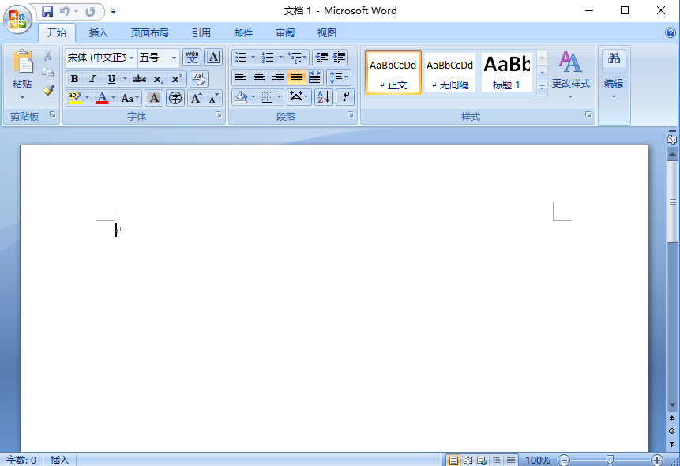This screenshot has width=680, height=466.
Task: Clear formatting with eraser icon
Action: (199, 79)
